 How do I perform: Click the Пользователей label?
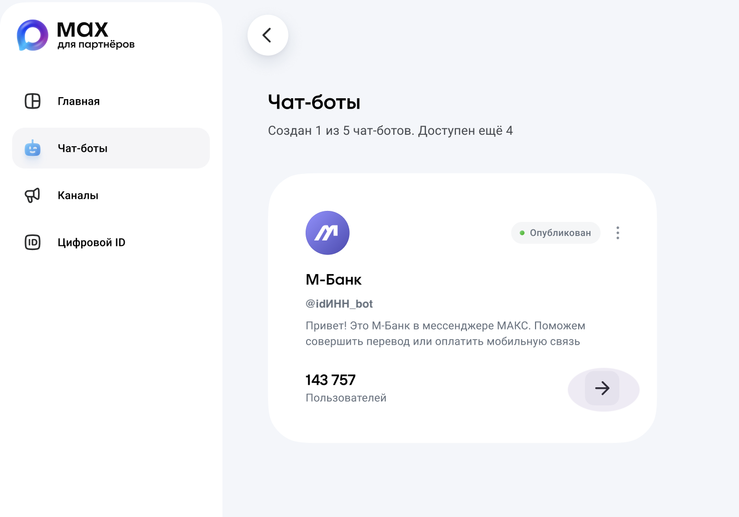pos(346,398)
